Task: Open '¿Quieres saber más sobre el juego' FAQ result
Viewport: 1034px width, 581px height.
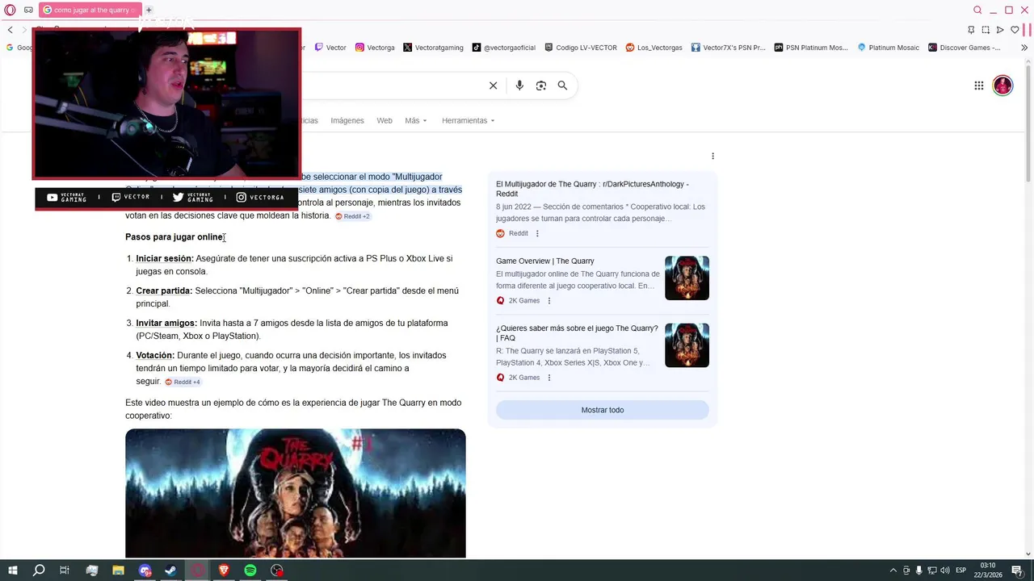Action: [577, 332]
